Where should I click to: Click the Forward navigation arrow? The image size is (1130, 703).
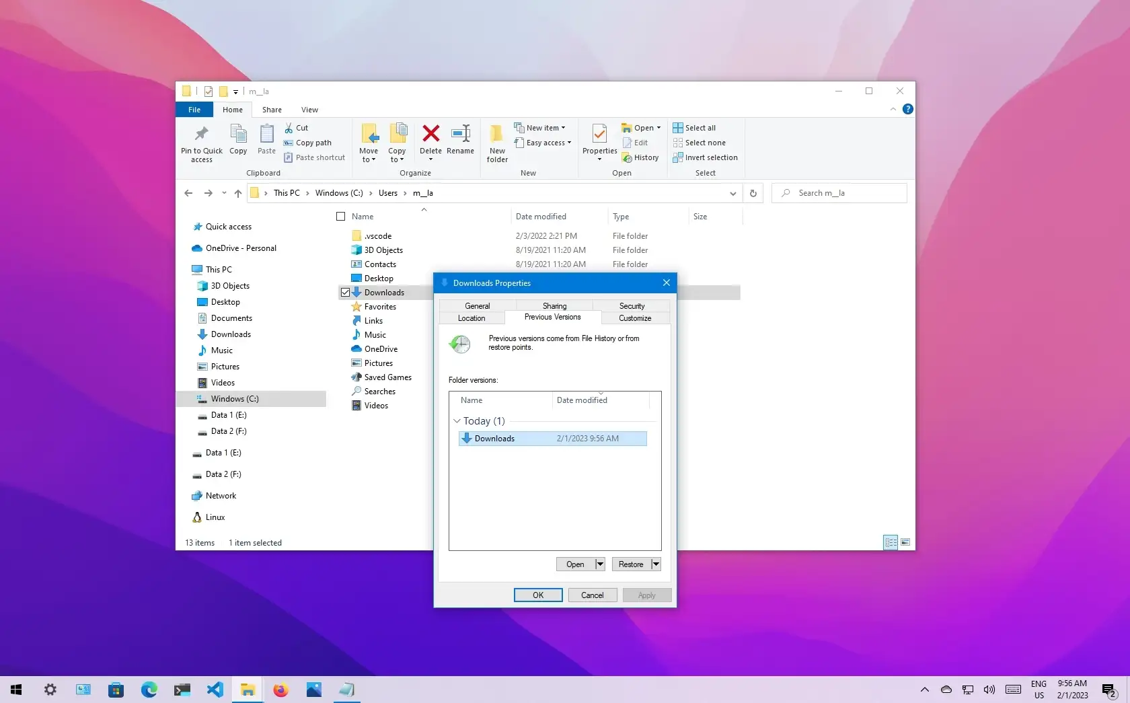pos(208,193)
